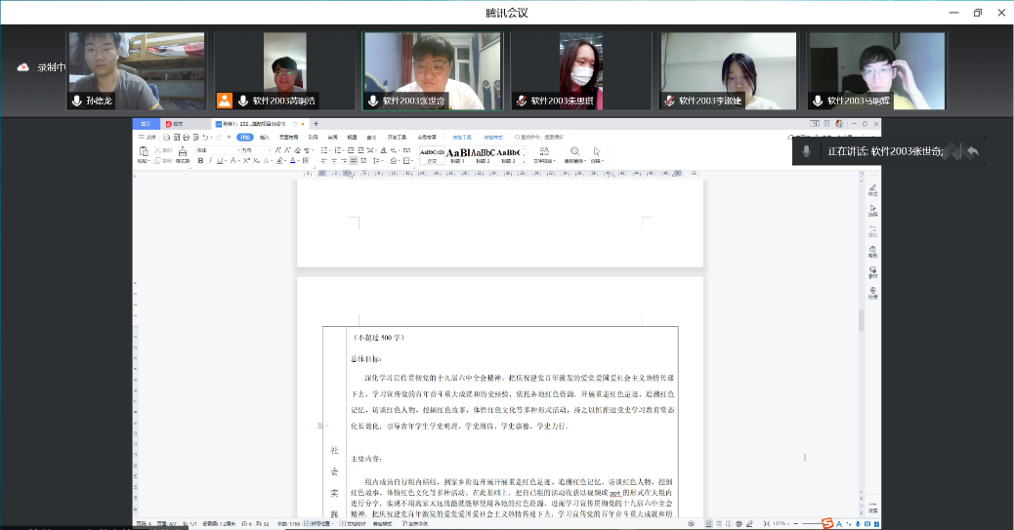
Task: Click the Format Painter icon
Action: click(182, 153)
